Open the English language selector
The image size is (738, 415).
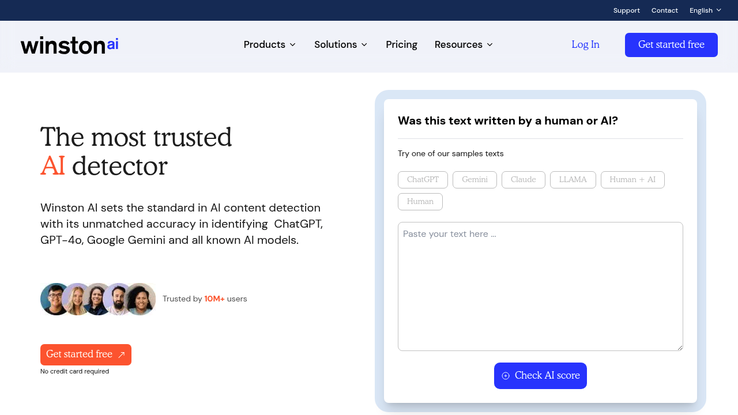705,10
